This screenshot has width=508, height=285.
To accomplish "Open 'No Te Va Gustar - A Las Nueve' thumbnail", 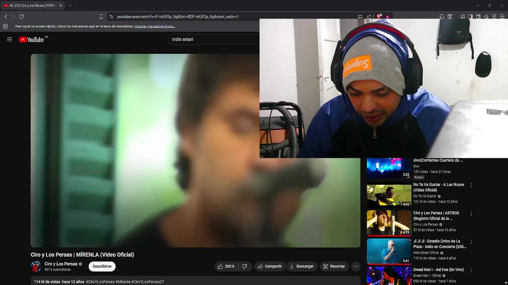I will [389, 195].
